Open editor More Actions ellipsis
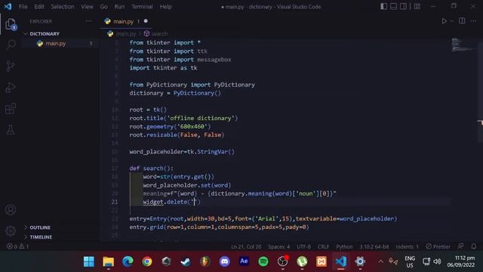The image size is (483, 272). point(473,21)
